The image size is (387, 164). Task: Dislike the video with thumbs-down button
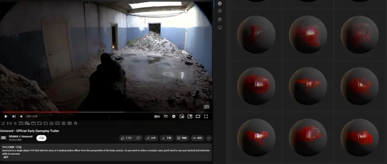[138, 138]
